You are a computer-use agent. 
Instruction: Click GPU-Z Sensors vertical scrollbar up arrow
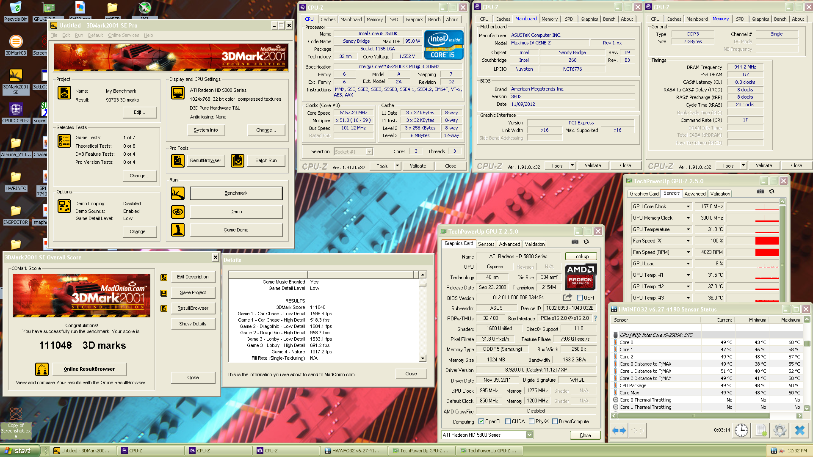(782, 202)
